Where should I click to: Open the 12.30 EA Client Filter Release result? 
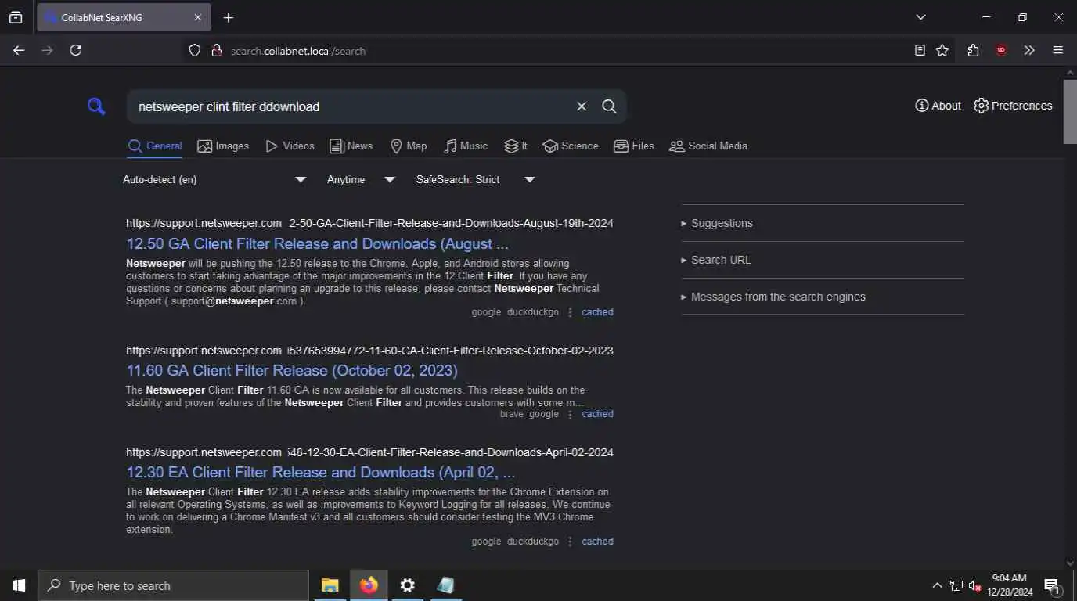coord(321,473)
